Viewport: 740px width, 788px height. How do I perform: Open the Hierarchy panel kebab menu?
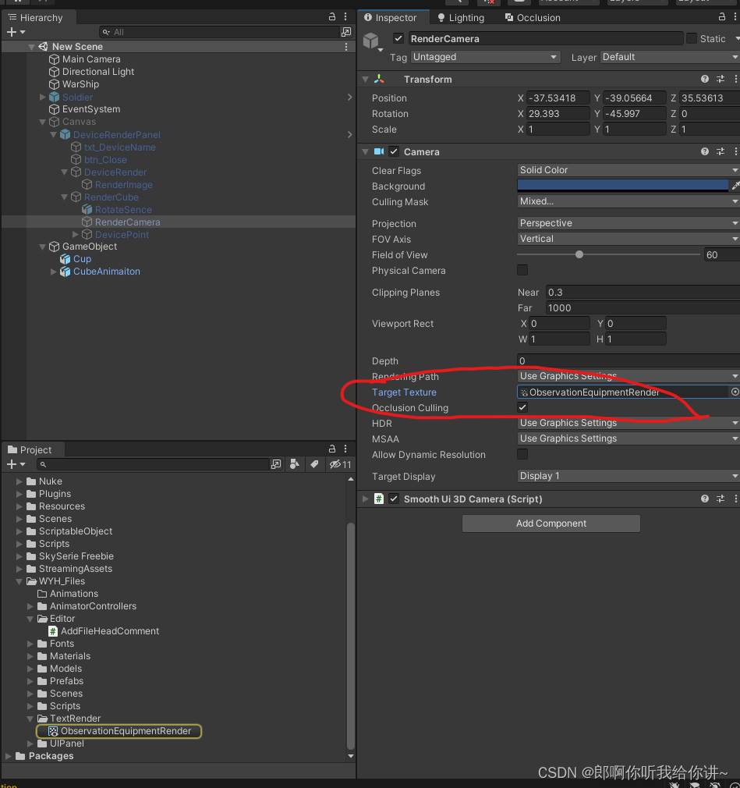coord(345,16)
